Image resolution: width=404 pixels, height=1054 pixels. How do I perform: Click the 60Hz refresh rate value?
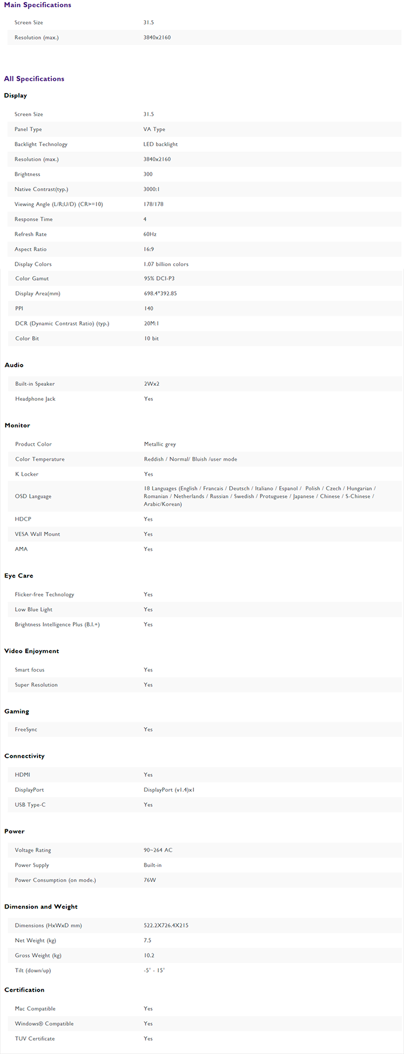150,234
